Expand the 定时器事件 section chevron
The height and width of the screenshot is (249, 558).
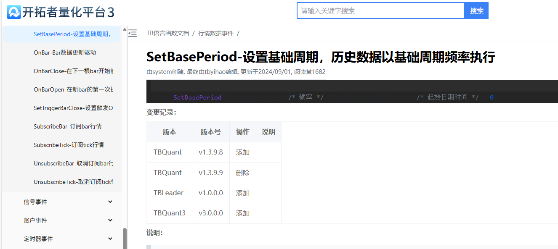110,239
